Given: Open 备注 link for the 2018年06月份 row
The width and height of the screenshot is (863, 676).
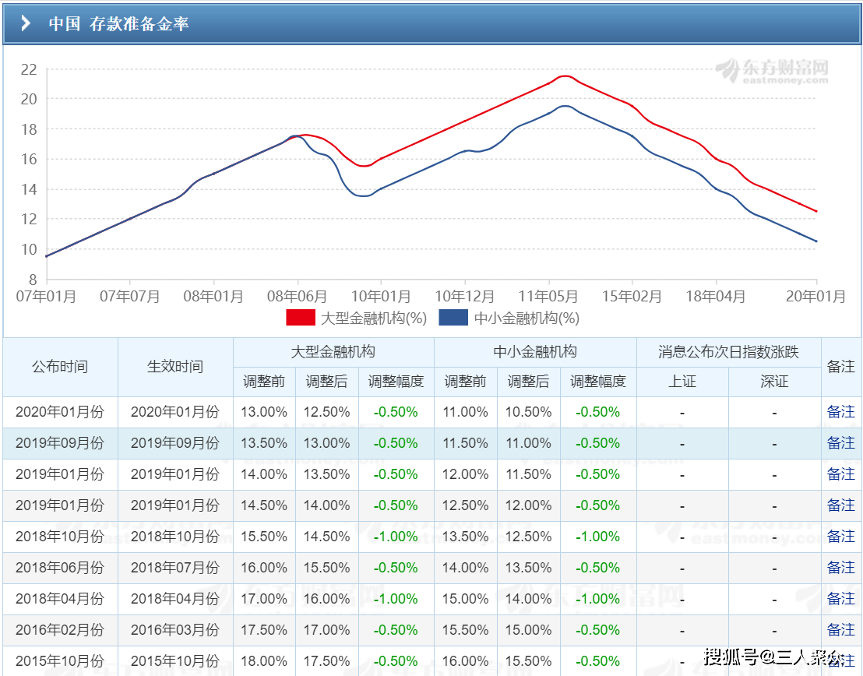Looking at the screenshot, I should point(840,568).
